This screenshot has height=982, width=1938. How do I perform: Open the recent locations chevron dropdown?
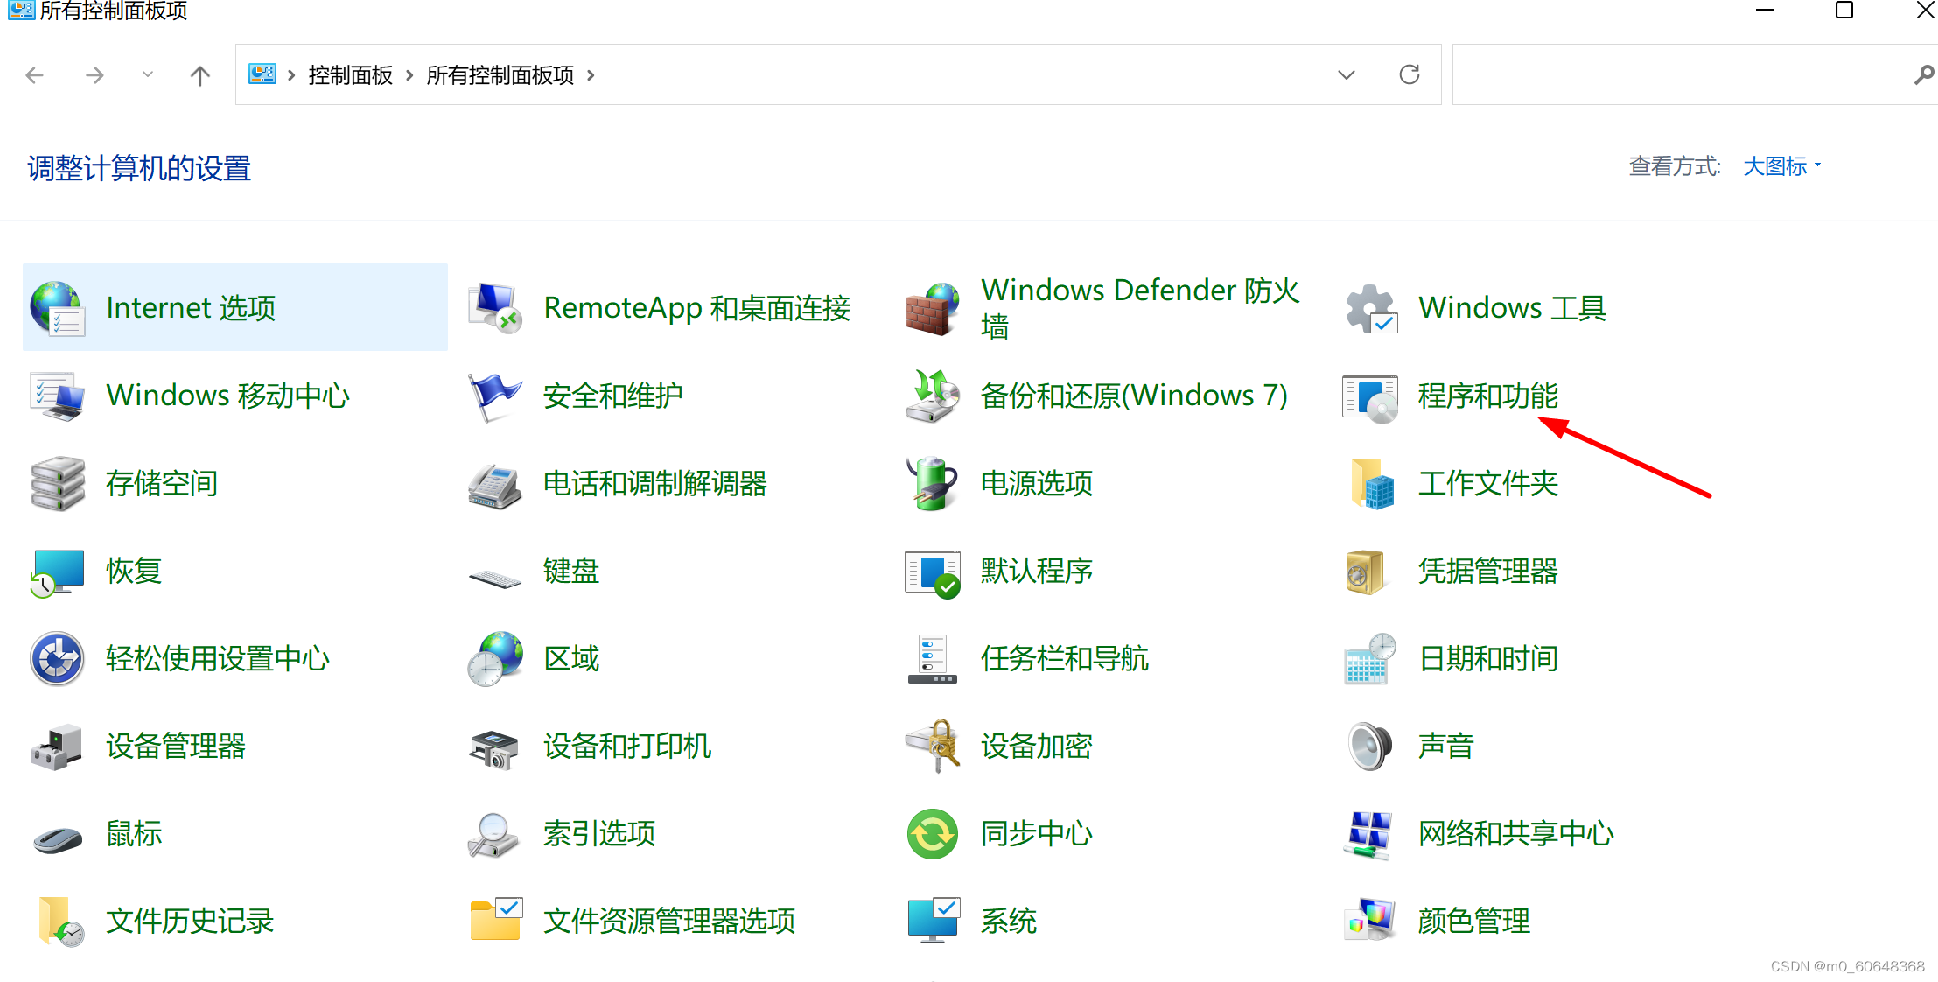(148, 75)
